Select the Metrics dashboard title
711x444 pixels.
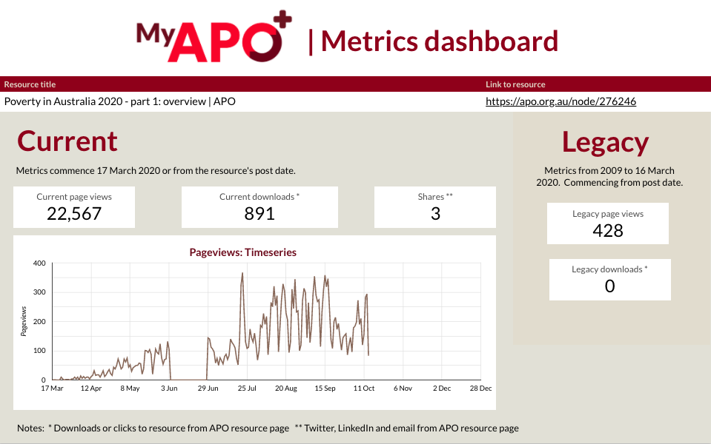437,41
